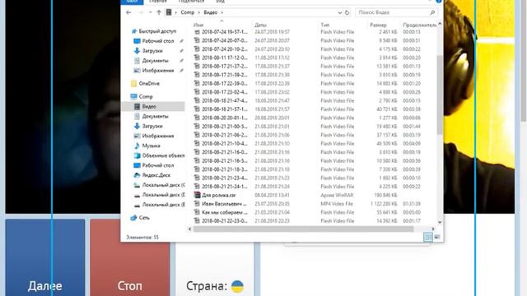Switch to details view layout

tap(428, 238)
